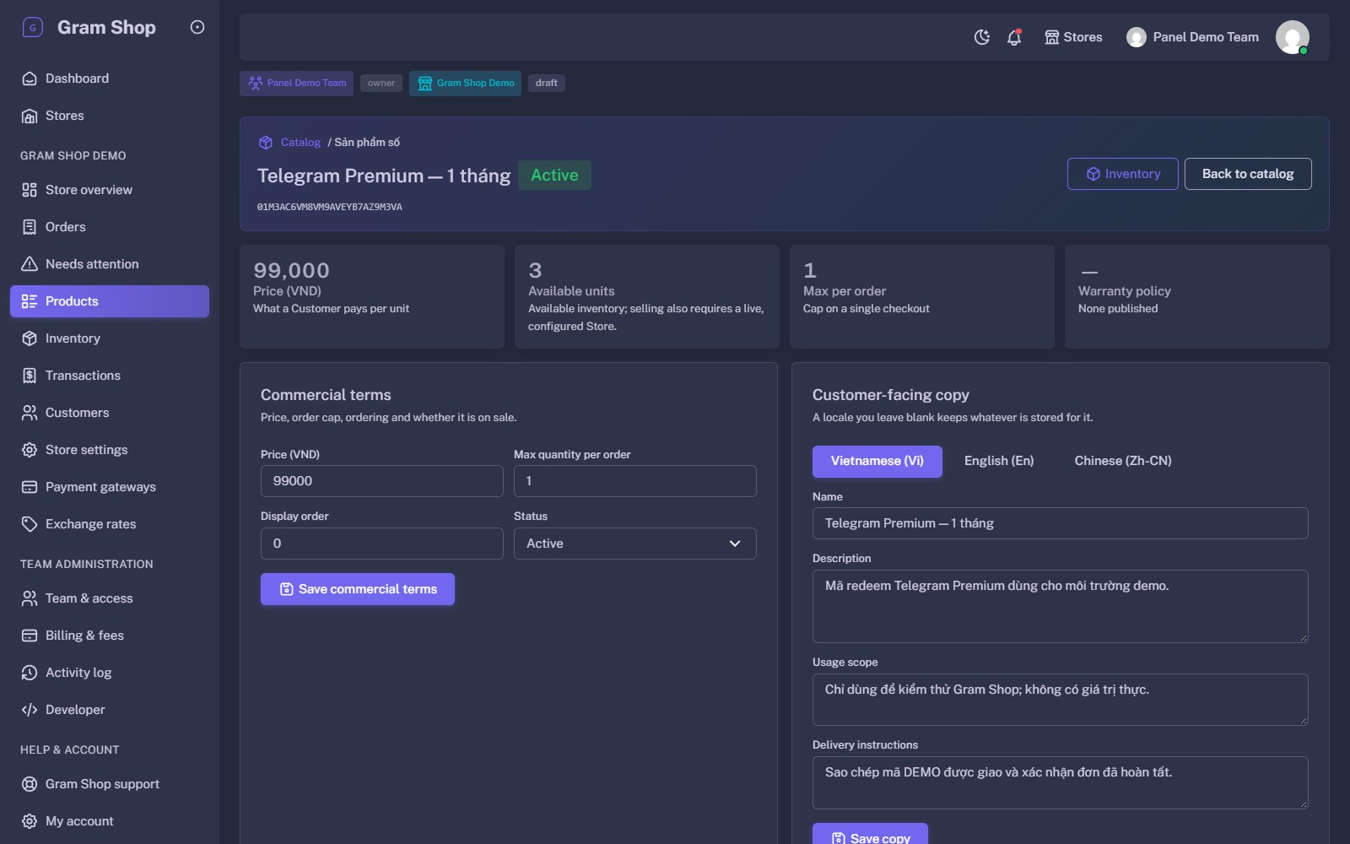Click the Panel Demo Team badge
The width and height of the screenshot is (1350, 844).
pyautogui.click(x=296, y=83)
